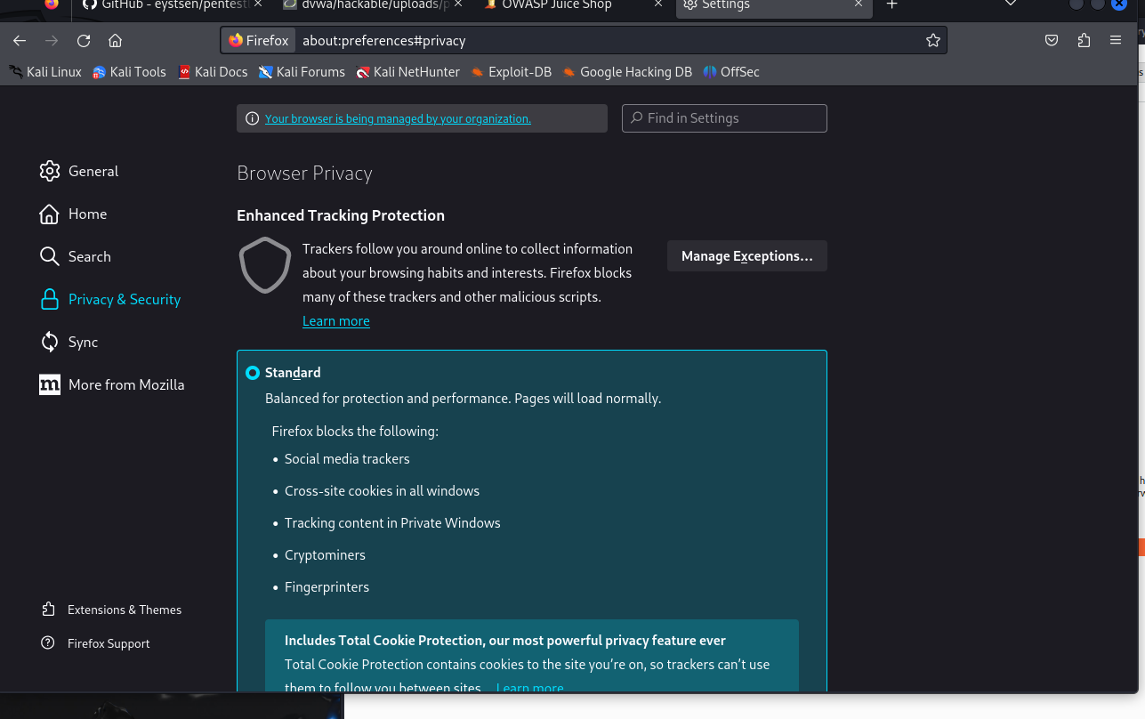Open Extensions & Themes in sidebar
The width and height of the screenshot is (1145, 719).
pyautogui.click(x=111, y=610)
